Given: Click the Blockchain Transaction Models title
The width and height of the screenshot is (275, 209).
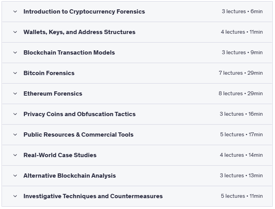Looking at the screenshot, I should [x=69, y=53].
